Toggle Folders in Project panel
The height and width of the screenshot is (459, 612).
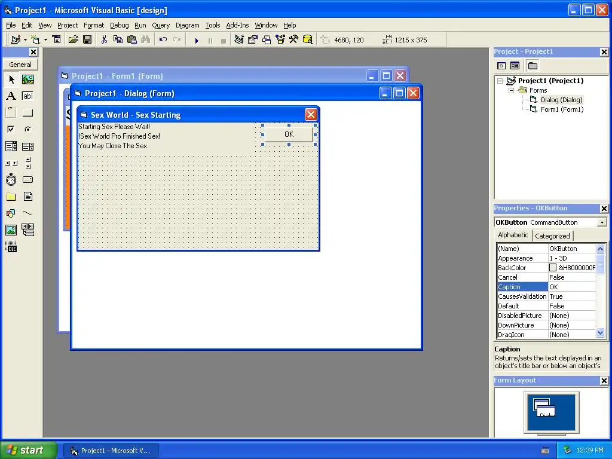click(x=533, y=66)
